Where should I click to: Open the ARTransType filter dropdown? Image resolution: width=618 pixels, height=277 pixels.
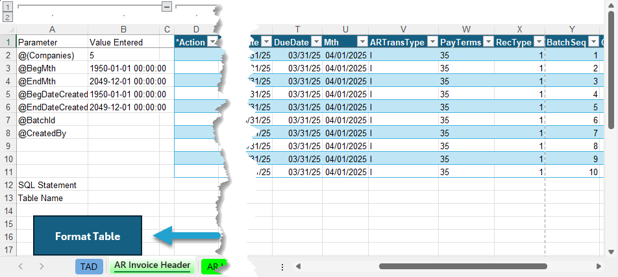pos(432,42)
